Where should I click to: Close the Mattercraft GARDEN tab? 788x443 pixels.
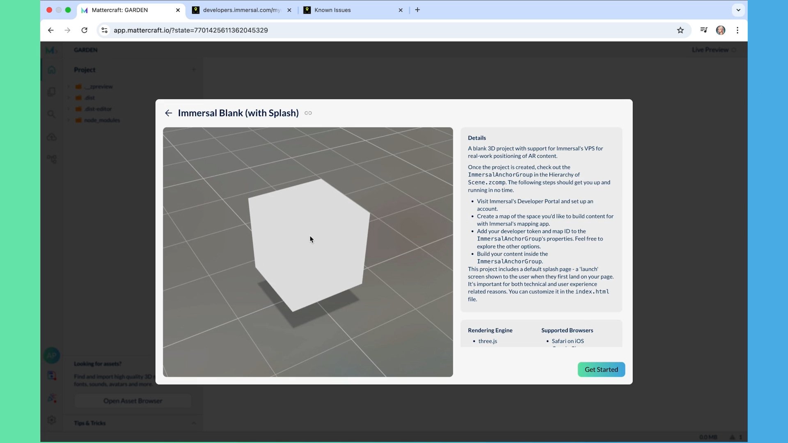178,10
